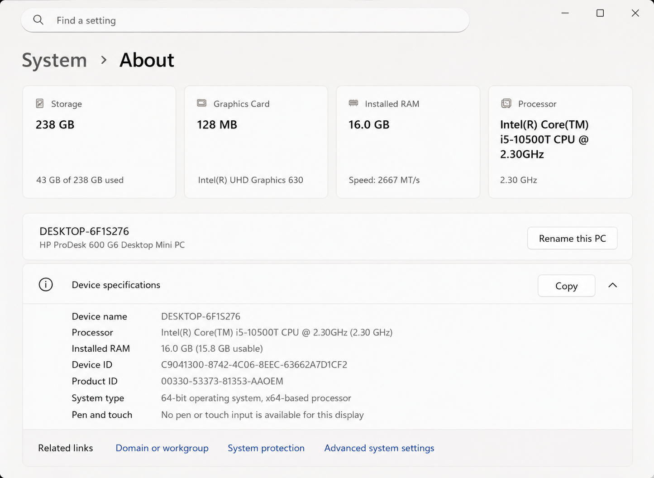654x478 pixels.
Task: Click the System type label
Action: pos(98,398)
